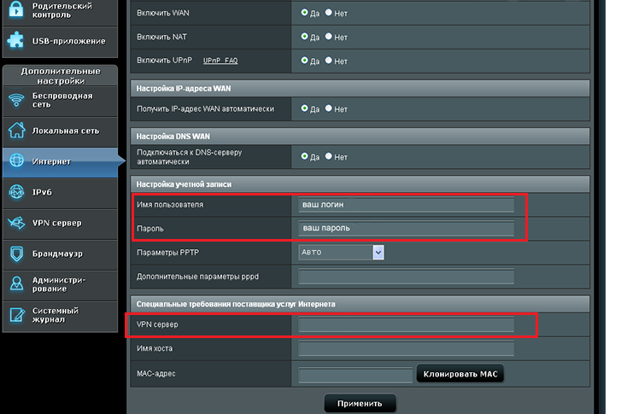The width and height of the screenshot is (621, 414).
Task: Open the Параметры PPTP dropdown
Action: click(x=341, y=252)
